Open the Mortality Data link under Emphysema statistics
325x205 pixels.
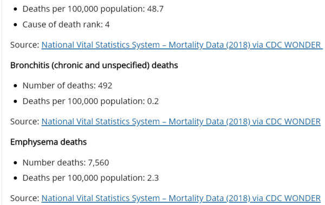[x=181, y=198]
